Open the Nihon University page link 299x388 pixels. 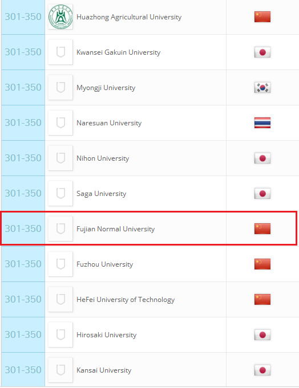103,158
